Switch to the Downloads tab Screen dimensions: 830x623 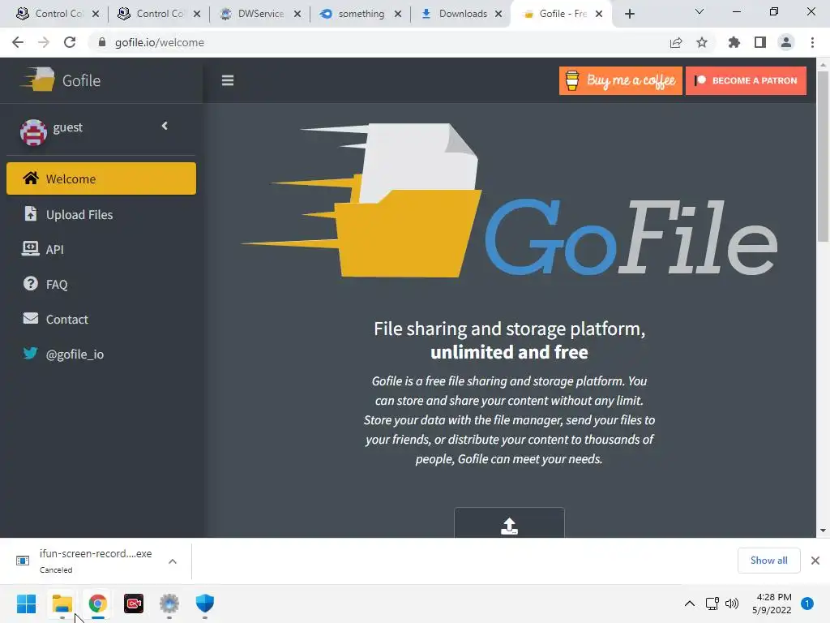462,14
